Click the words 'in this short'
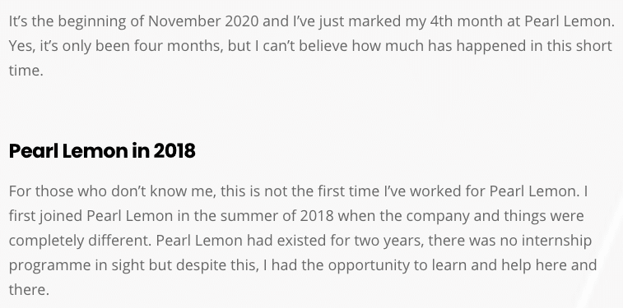The height and width of the screenshot is (308, 623). coord(570,46)
